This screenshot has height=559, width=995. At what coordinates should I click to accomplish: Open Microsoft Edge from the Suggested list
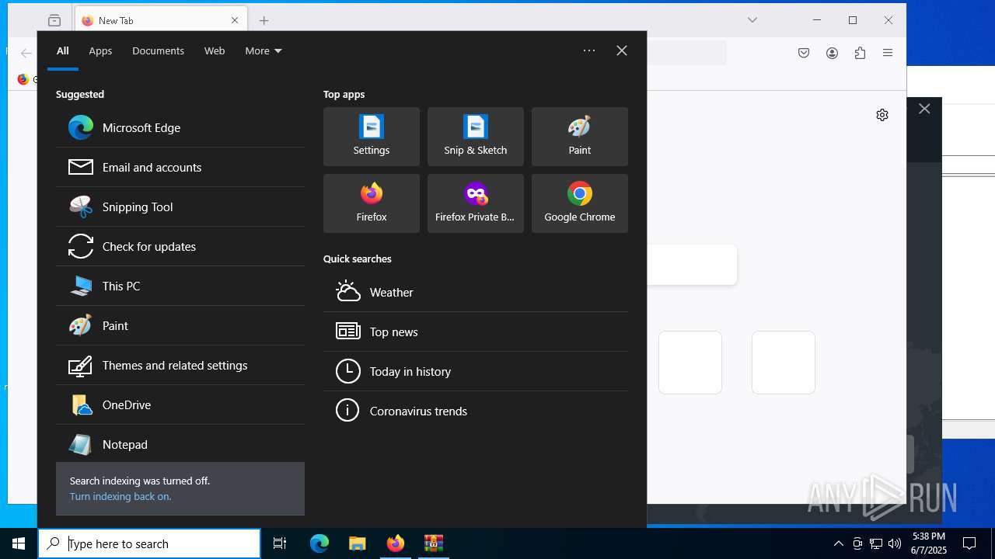click(180, 127)
